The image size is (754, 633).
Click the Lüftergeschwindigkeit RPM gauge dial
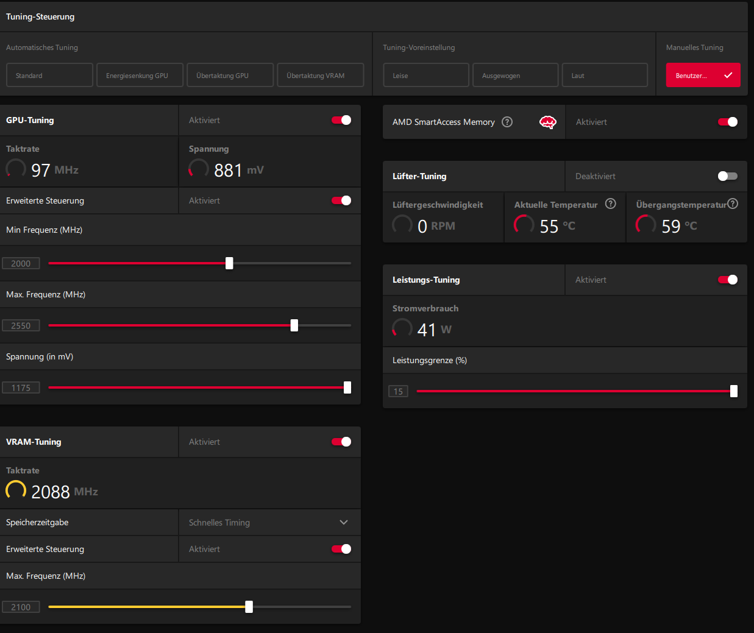tap(402, 225)
